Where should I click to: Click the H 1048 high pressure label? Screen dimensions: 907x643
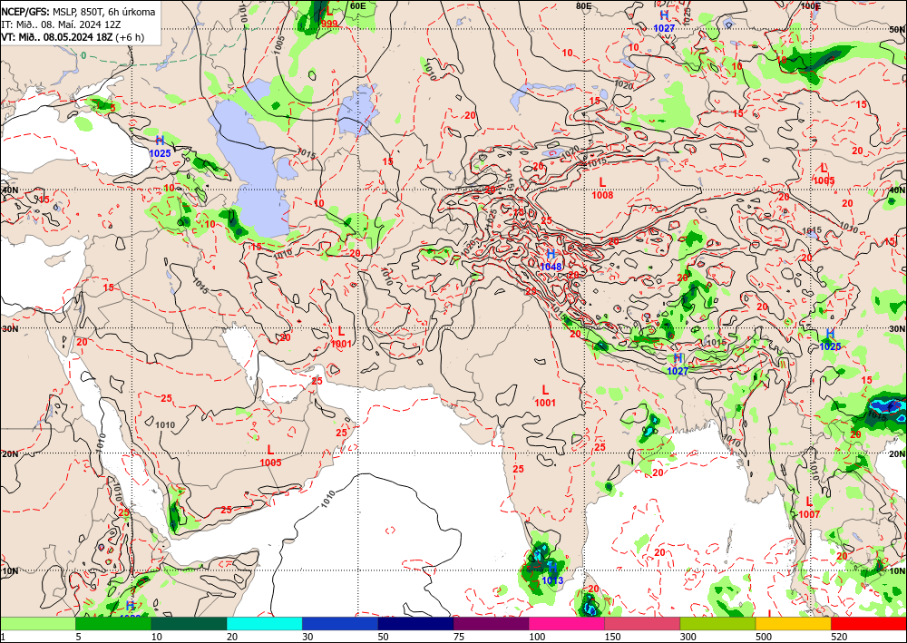(551, 260)
